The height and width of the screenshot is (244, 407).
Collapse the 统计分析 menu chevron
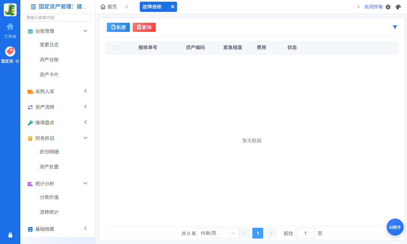(x=85, y=183)
